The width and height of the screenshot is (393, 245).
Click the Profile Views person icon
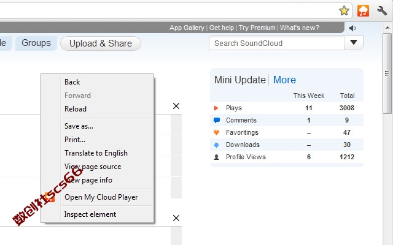click(216, 157)
